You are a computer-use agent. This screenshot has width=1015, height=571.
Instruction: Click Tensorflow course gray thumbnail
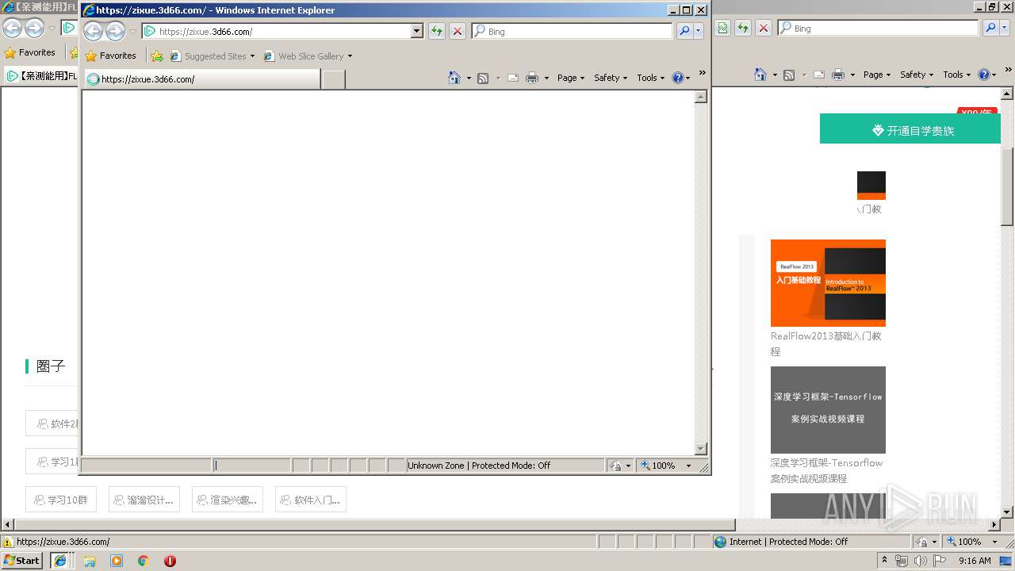(828, 410)
